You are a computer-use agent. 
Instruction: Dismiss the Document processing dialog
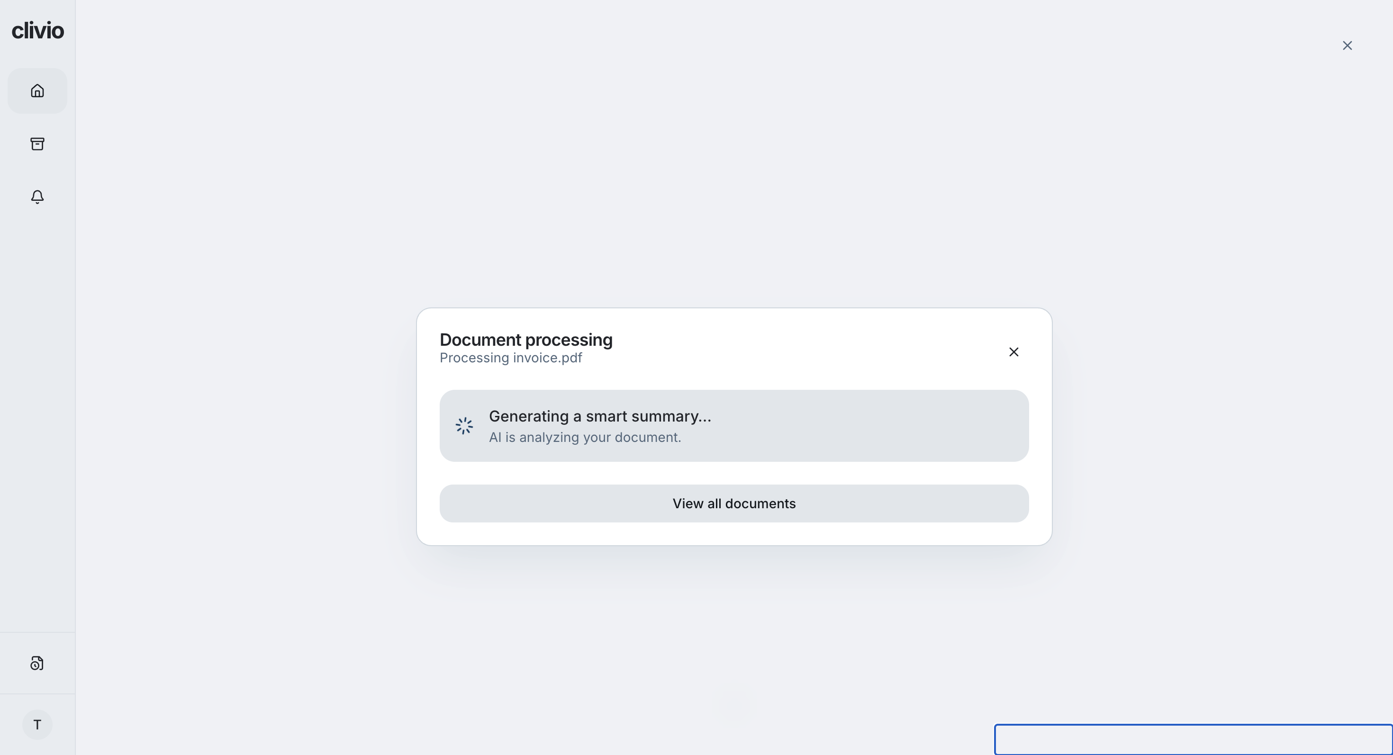click(1013, 352)
